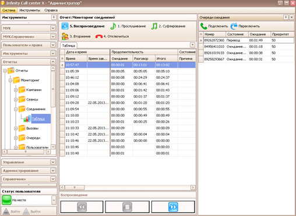
Task: Close the Очереди ожидания panel
Action: pos(291,18)
